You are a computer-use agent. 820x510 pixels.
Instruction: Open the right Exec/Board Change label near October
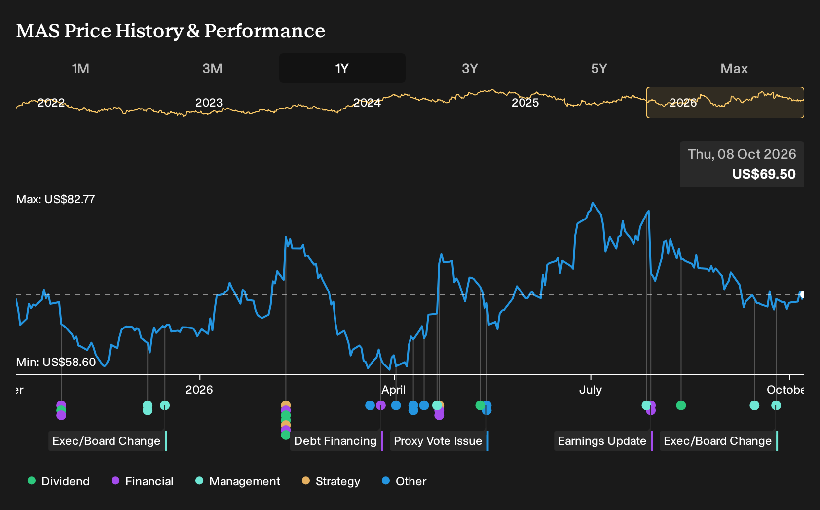719,441
